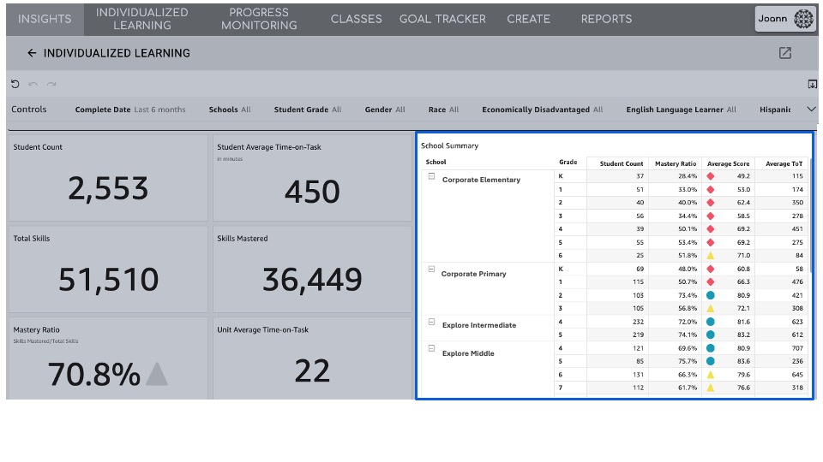Select Student Average Time-on-Task 450 card
The width and height of the screenshot is (823, 462).
pos(312,178)
